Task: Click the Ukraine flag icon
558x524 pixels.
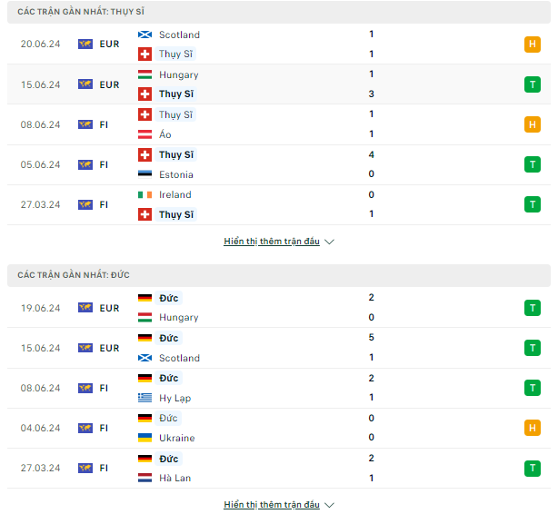Action: click(144, 438)
